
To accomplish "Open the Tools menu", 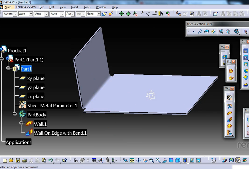I will point(87,7).
